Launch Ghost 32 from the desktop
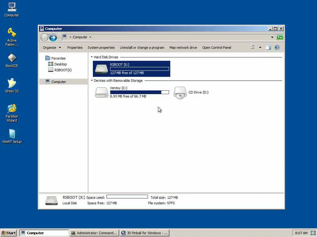 pyautogui.click(x=12, y=85)
